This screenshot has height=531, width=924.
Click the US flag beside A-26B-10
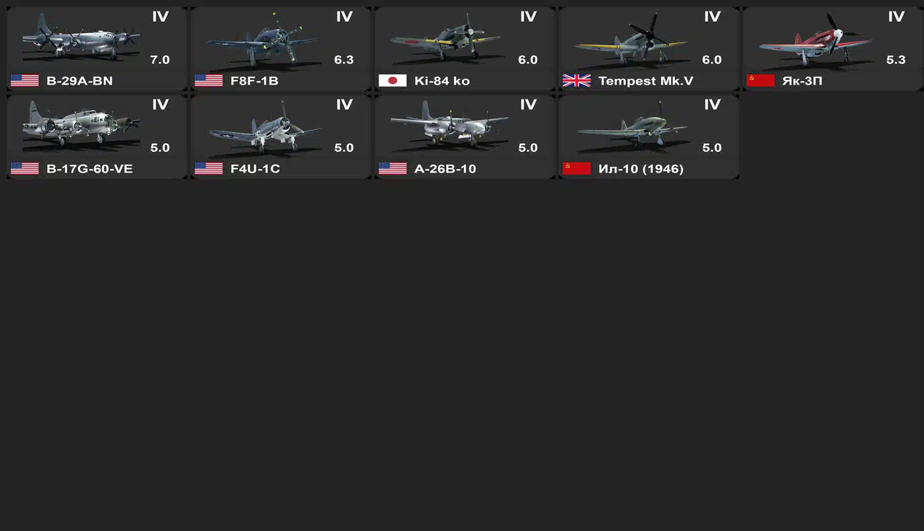[x=393, y=168]
